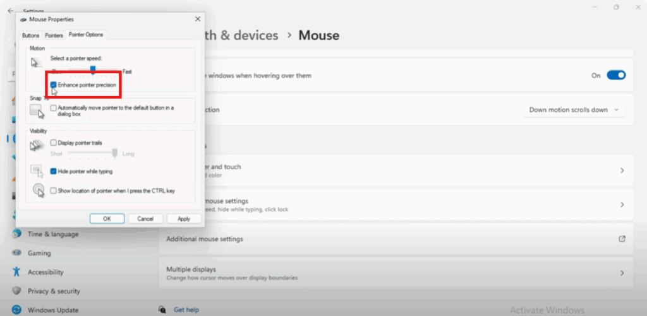Open Time & language settings
Viewport: 647px width, 316px height.
pos(53,234)
